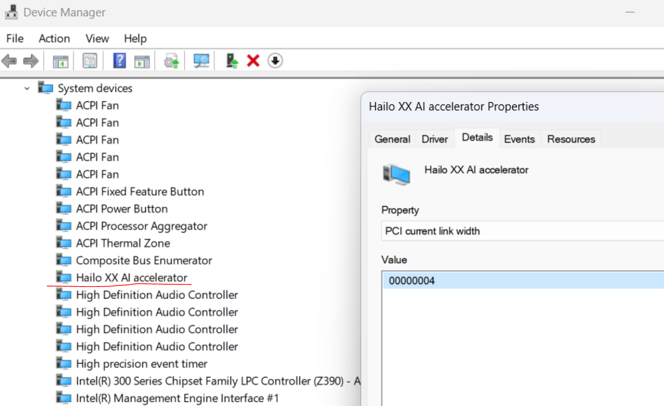Image resolution: width=664 pixels, height=406 pixels.
Task: Select the 00000004 value row
Action: point(524,281)
